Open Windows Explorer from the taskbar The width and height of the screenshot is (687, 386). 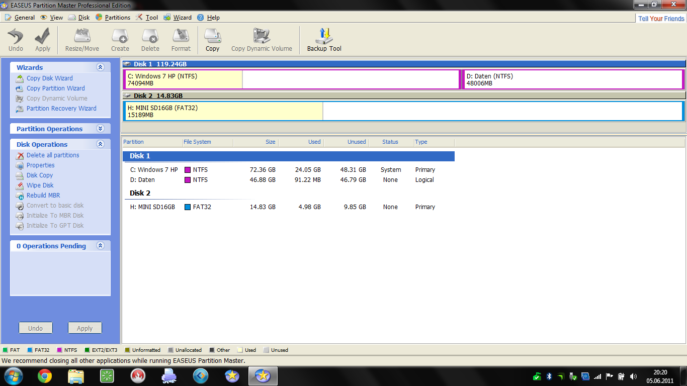(76, 376)
